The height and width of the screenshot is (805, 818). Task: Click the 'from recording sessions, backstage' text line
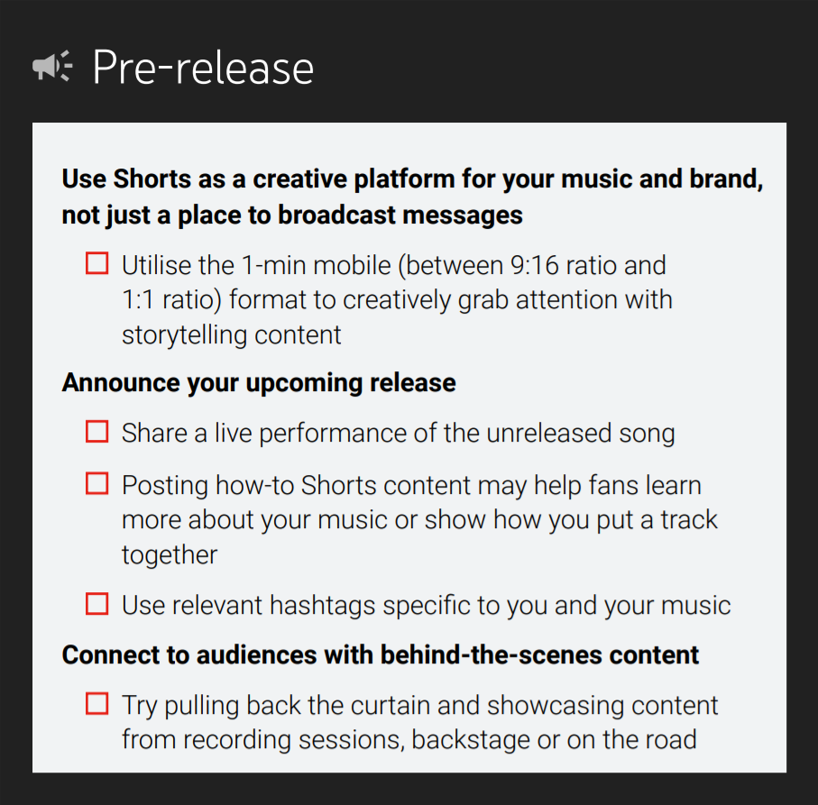pyautogui.click(x=409, y=741)
